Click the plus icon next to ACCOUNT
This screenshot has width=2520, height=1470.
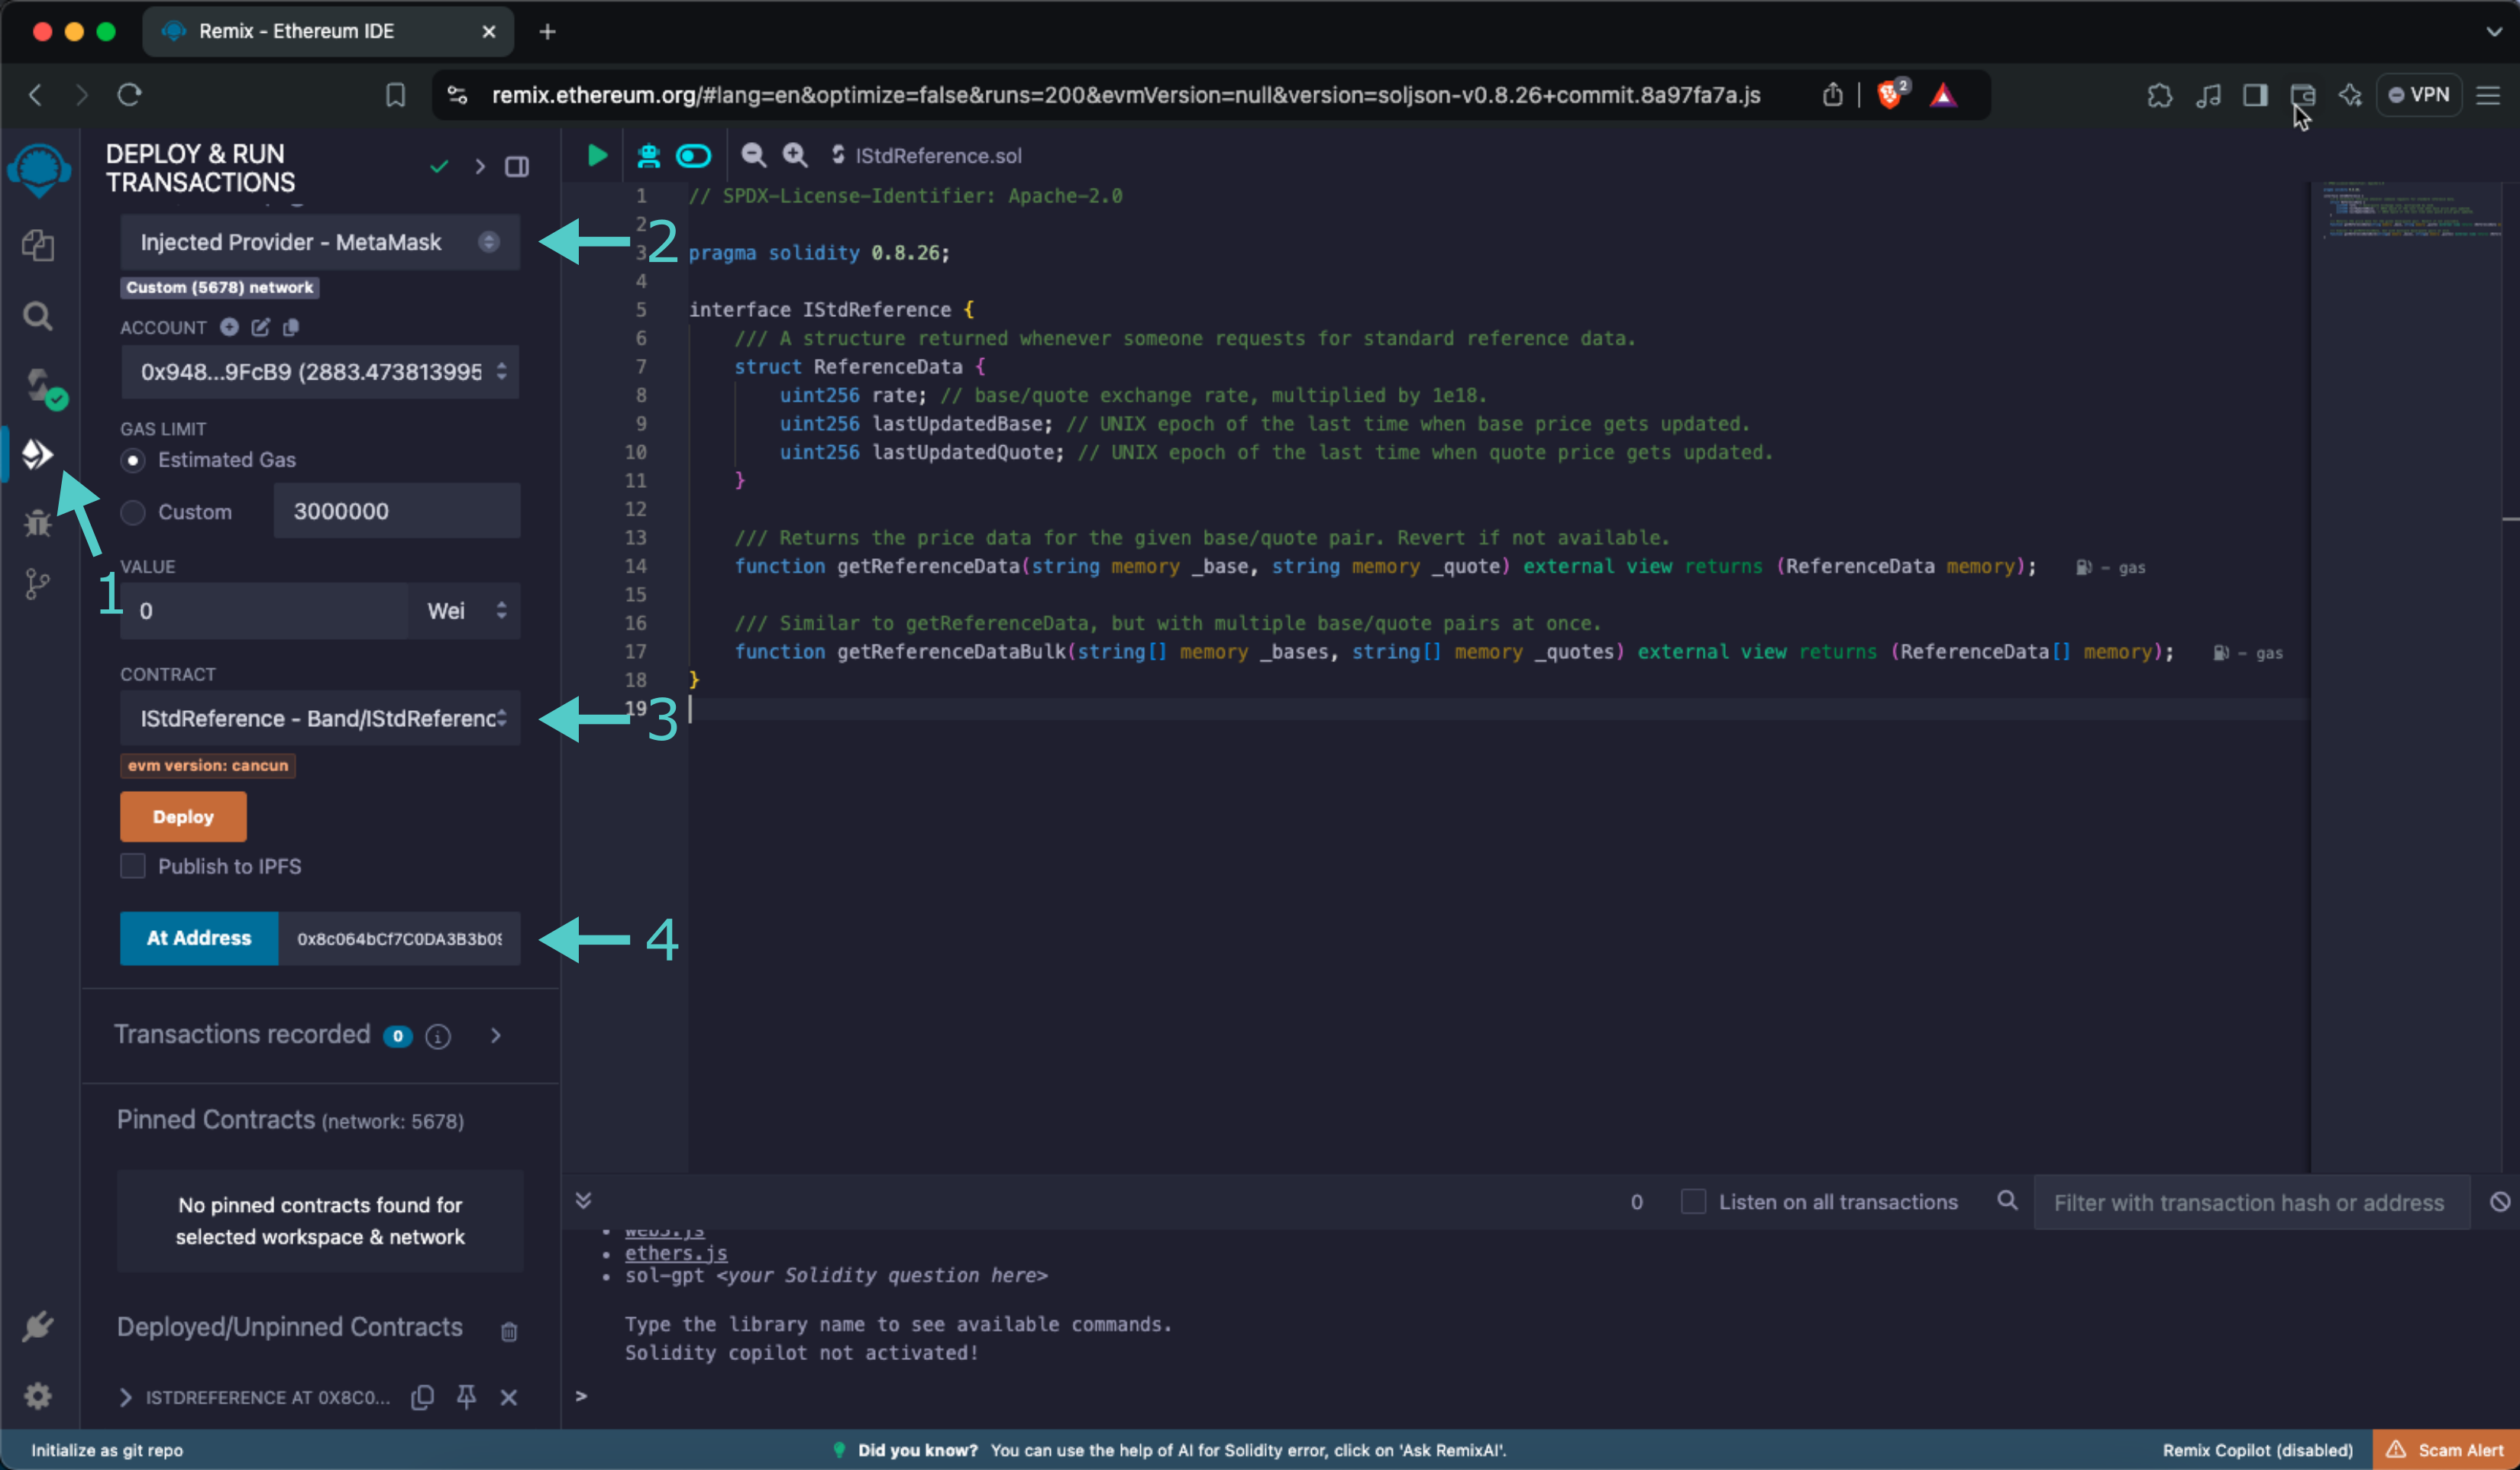(x=229, y=327)
